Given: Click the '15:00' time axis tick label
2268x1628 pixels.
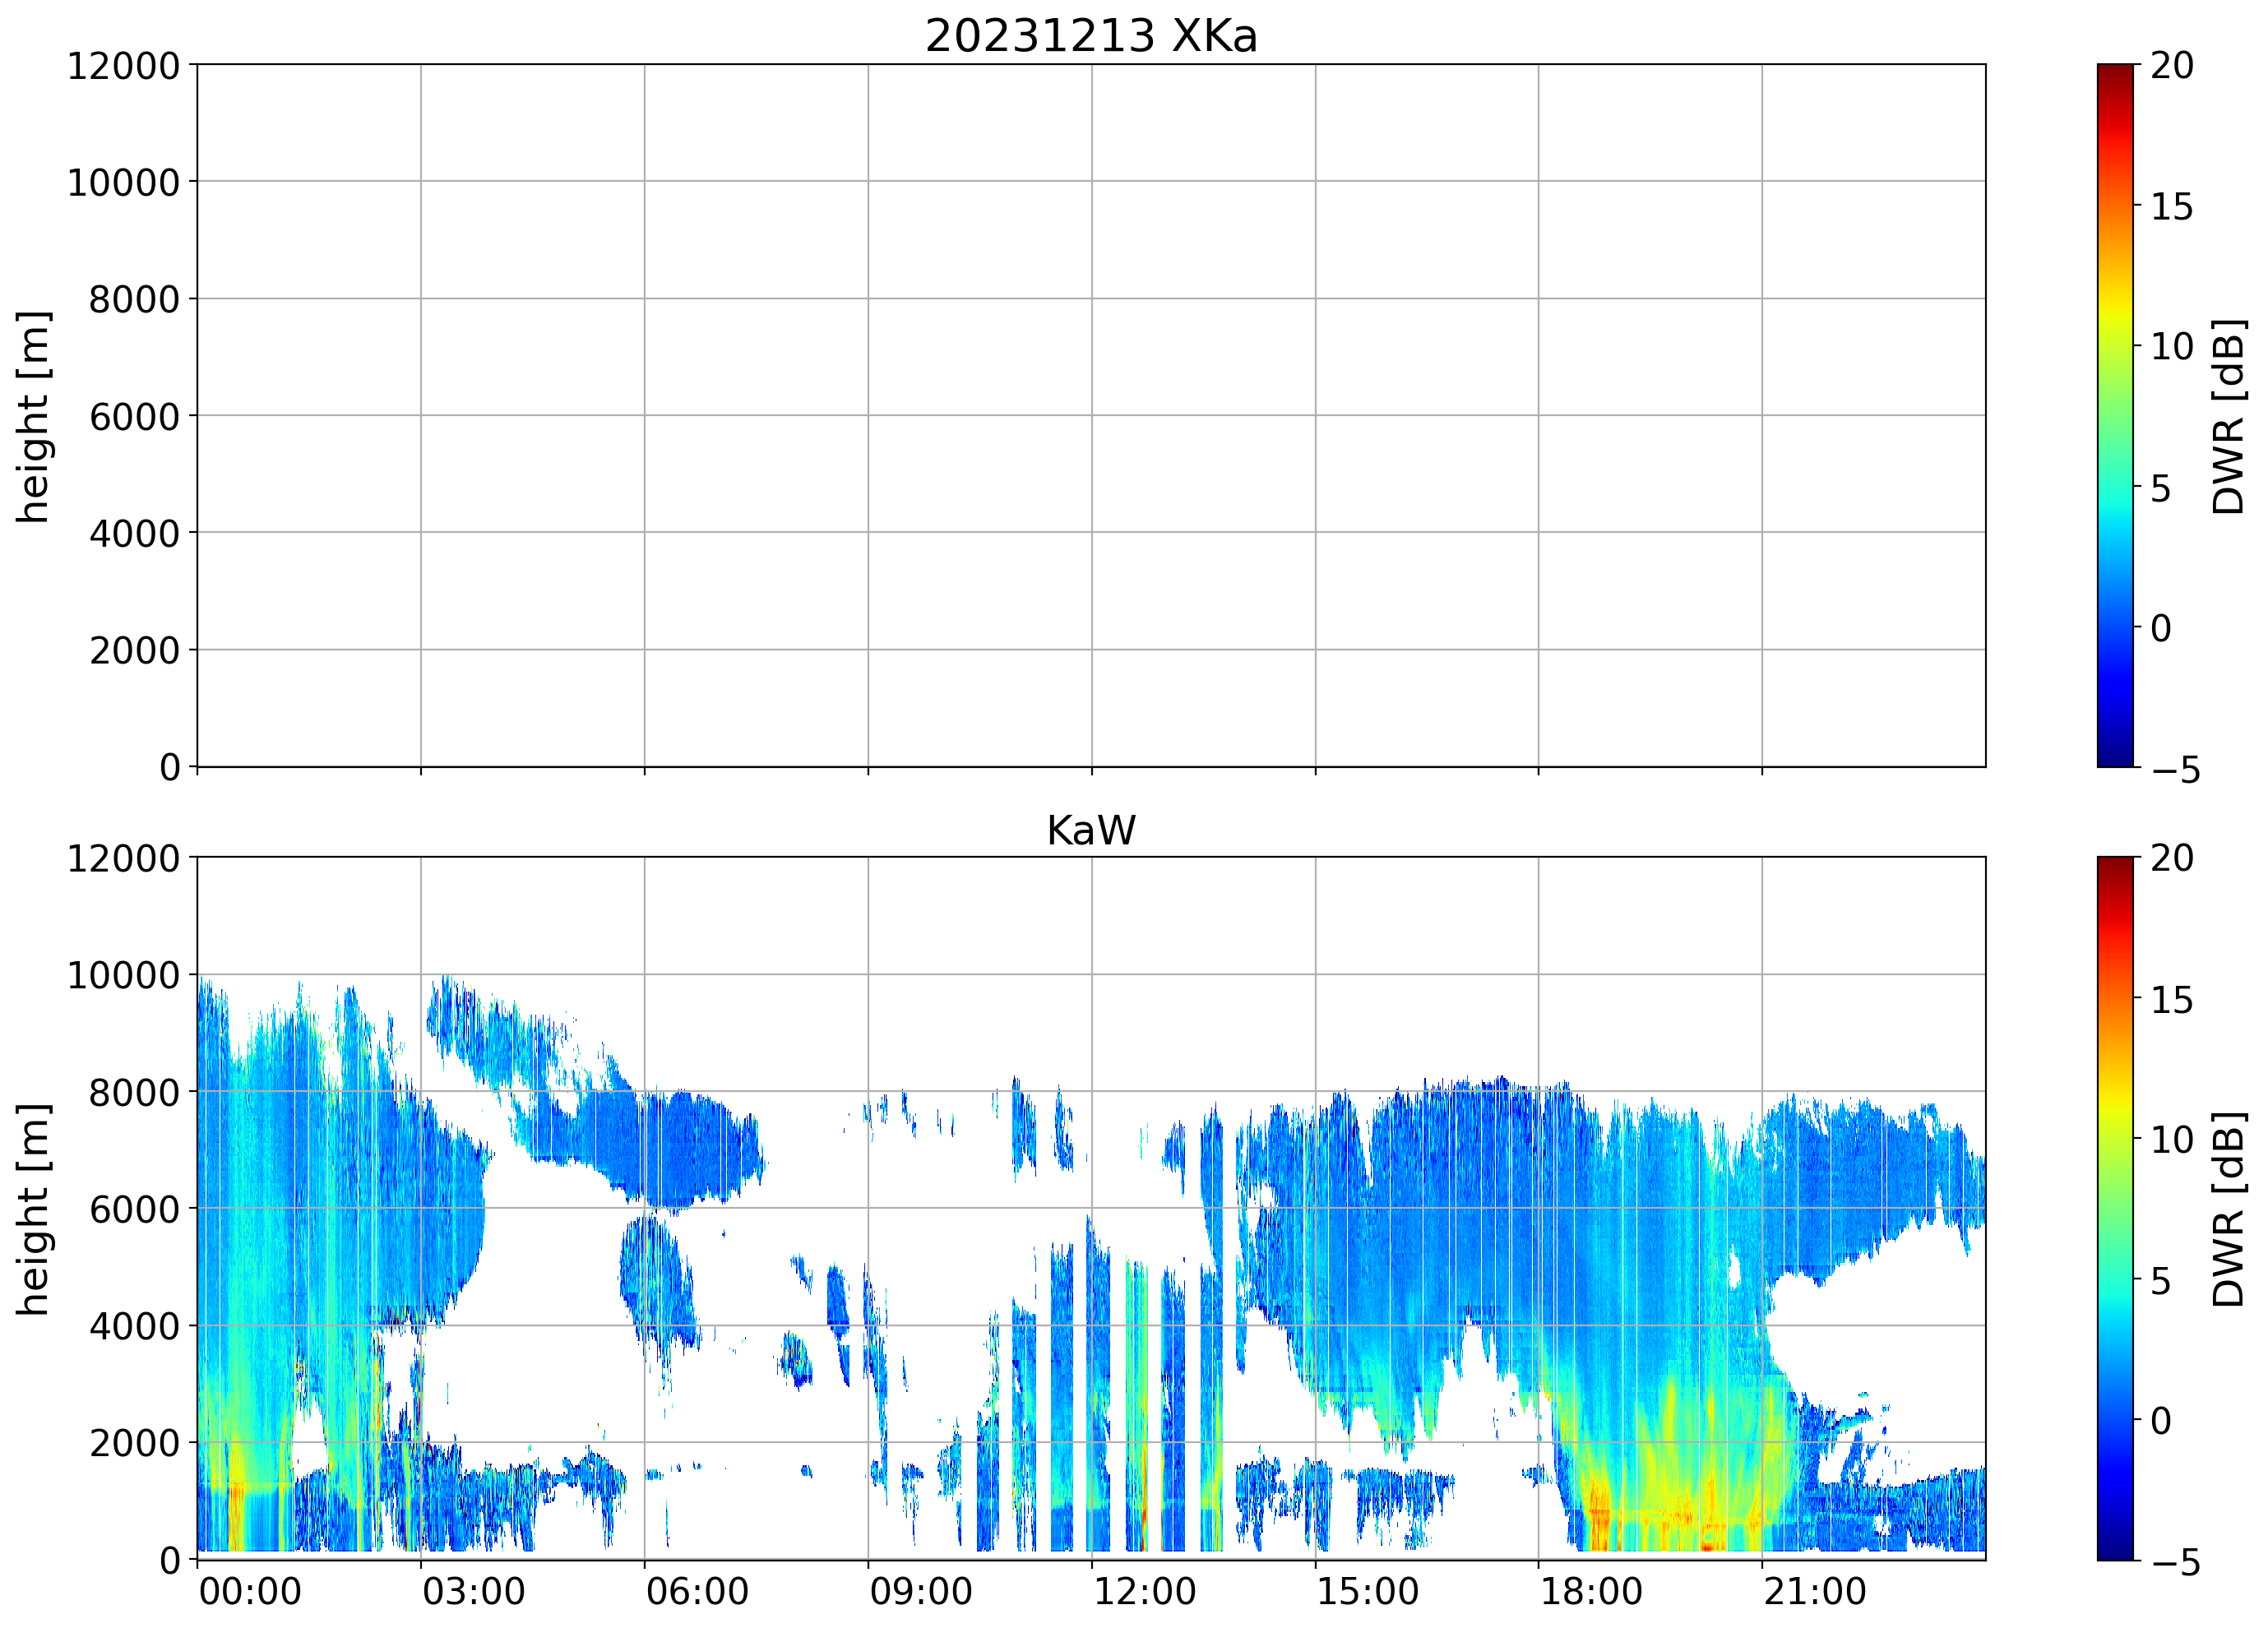Looking at the screenshot, I should pos(1367,1591).
